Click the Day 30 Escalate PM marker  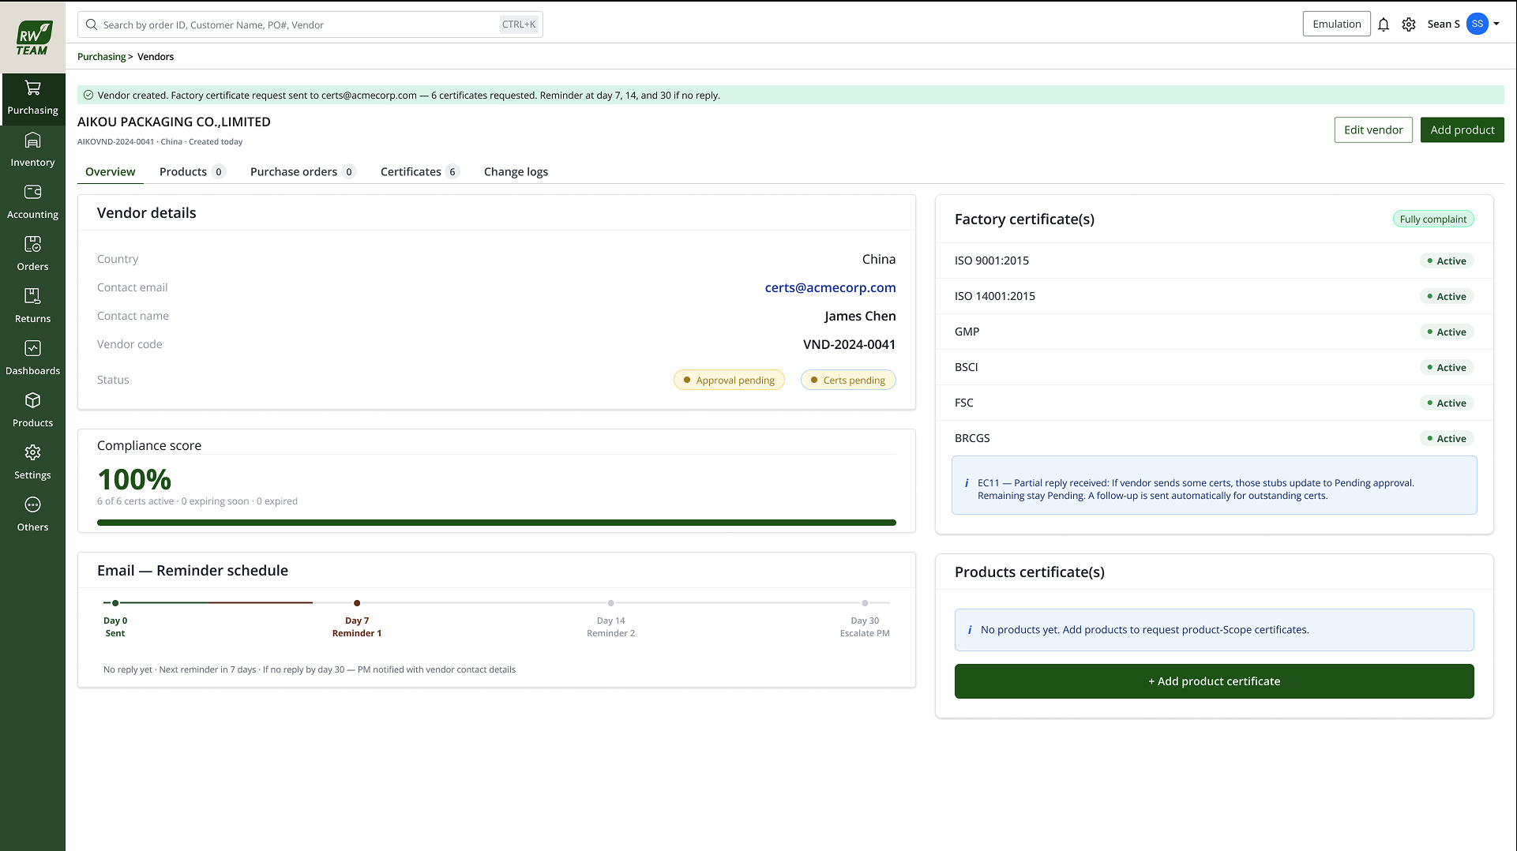[865, 603]
